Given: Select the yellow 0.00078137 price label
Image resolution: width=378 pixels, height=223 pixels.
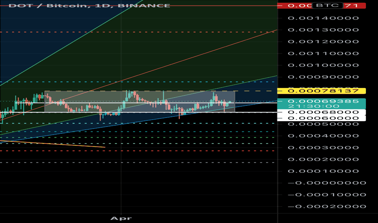Looking at the screenshot, I should point(322,91).
